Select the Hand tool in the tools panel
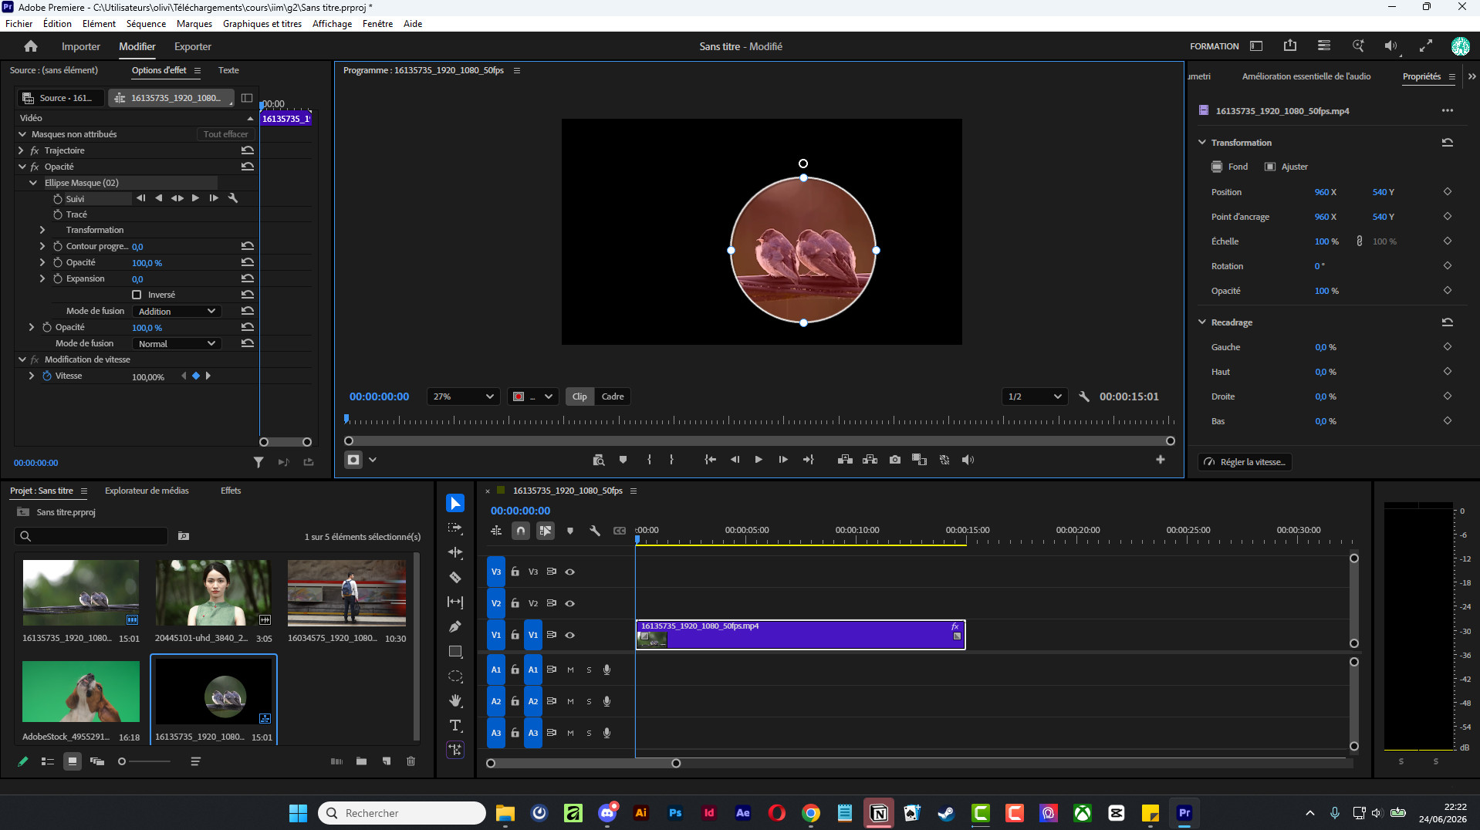This screenshot has height=830, width=1480. (455, 700)
